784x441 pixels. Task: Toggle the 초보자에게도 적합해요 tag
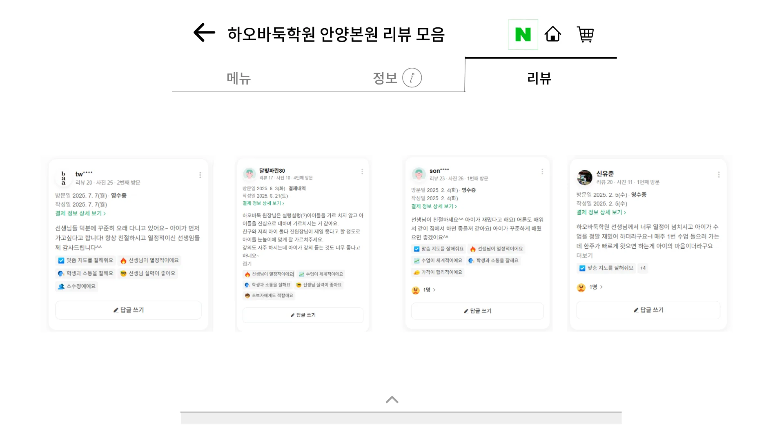pyautogui.click(x=269, y=295)
